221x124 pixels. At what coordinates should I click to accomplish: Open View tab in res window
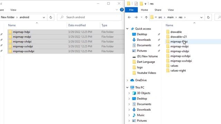tap(171, 10)
